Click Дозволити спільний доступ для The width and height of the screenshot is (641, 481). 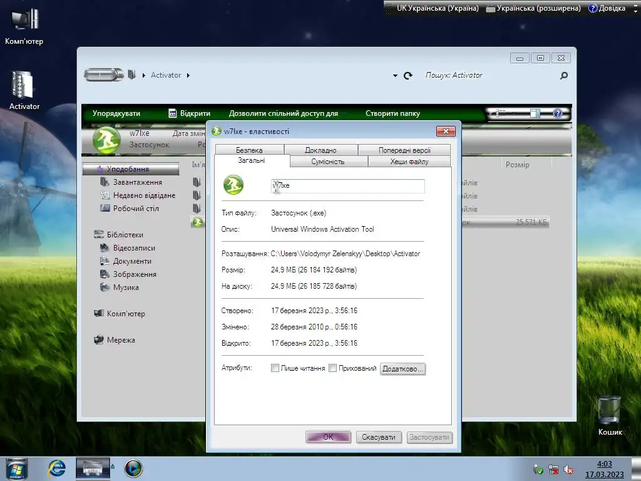[284, 113]
